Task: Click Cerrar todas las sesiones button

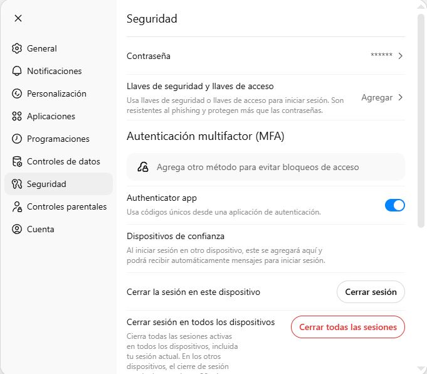Action: tap(348, 327)
